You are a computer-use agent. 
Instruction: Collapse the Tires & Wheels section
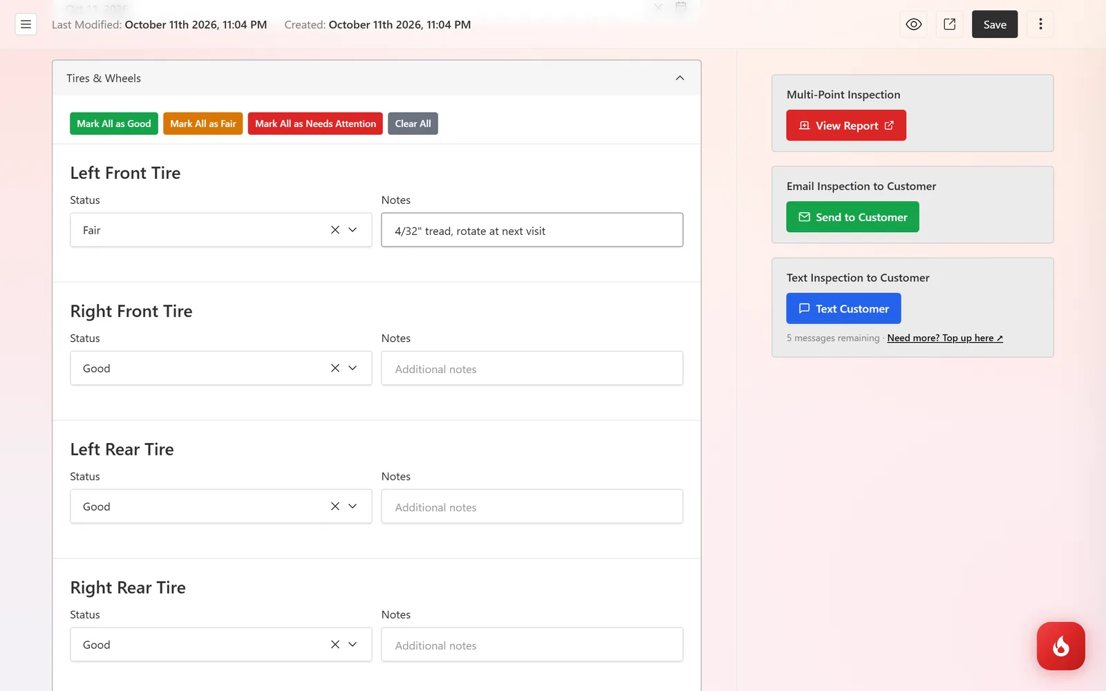click(679, 78)
